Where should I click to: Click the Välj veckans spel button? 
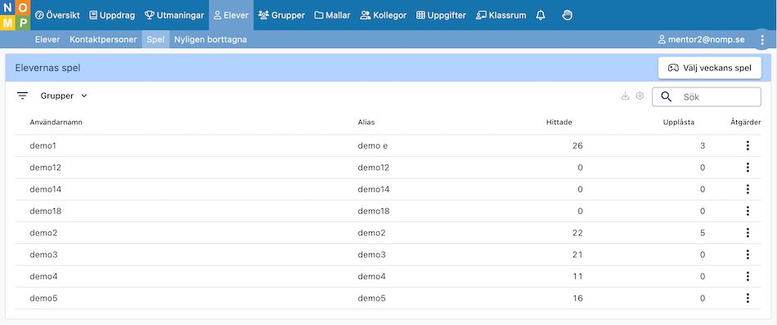click(x=709, y=68)
